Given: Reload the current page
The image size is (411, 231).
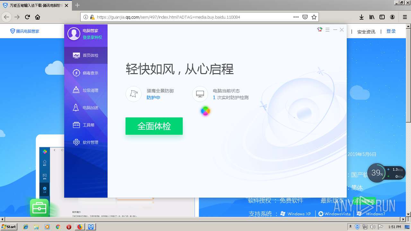Looking at the screenshot, I should click(x=28, y=17).
